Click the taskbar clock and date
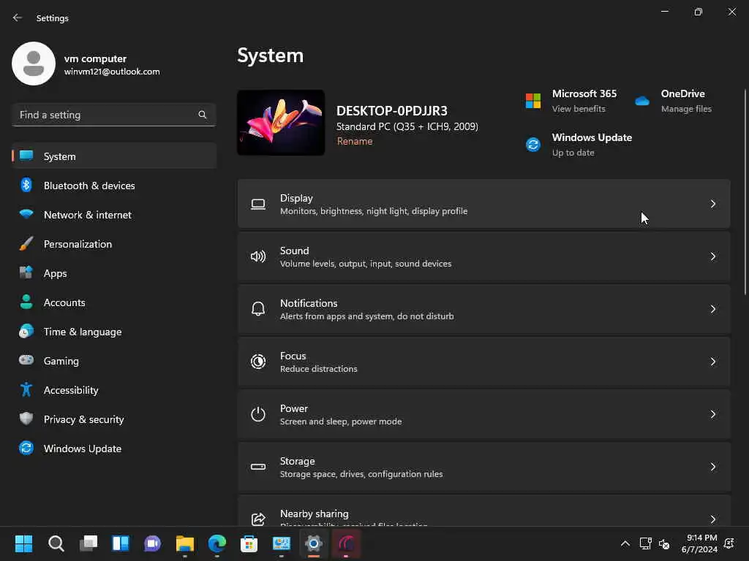This screenshot has width=749, height=561. tap(699, 543)
